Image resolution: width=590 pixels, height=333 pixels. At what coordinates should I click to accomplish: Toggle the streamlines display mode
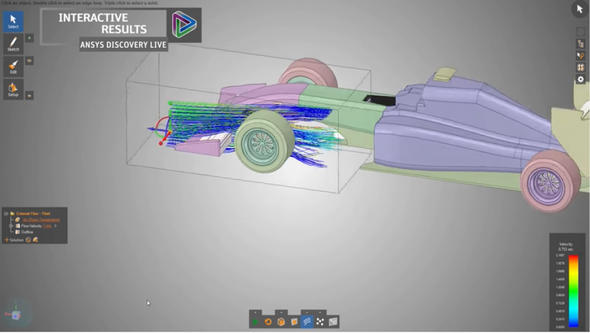(x=307, y=322)
